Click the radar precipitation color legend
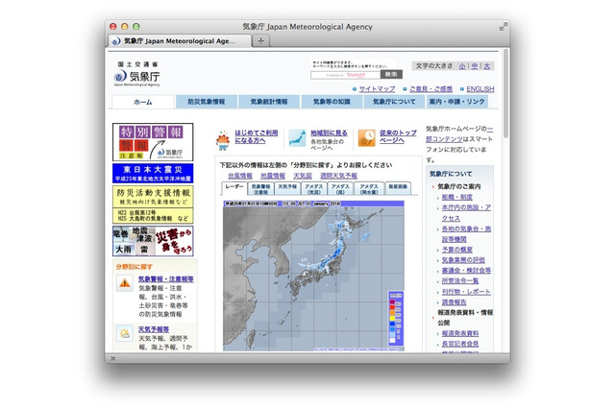The width and height of the screenshot is (615, 409). [395, 318]
